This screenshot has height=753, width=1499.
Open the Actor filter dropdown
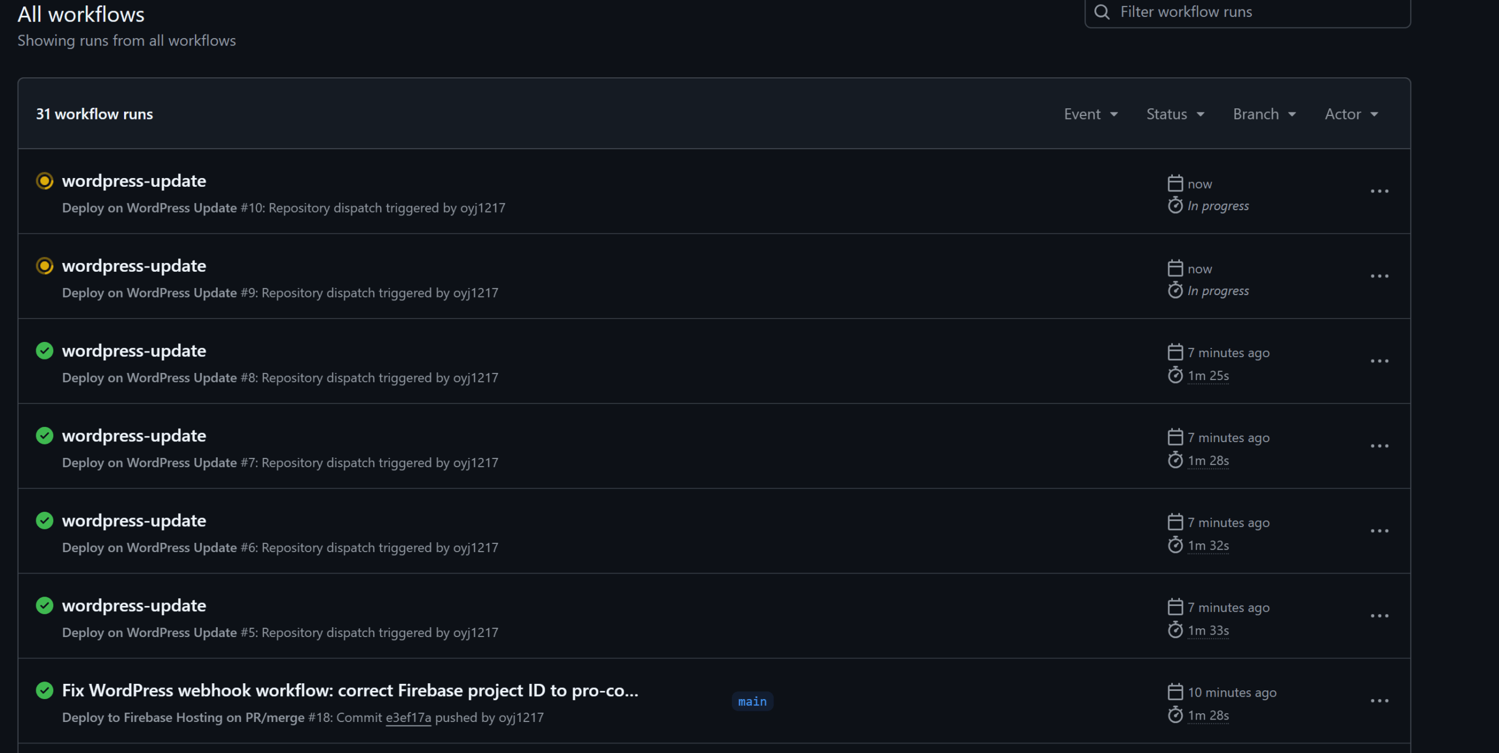(1351, 114)
